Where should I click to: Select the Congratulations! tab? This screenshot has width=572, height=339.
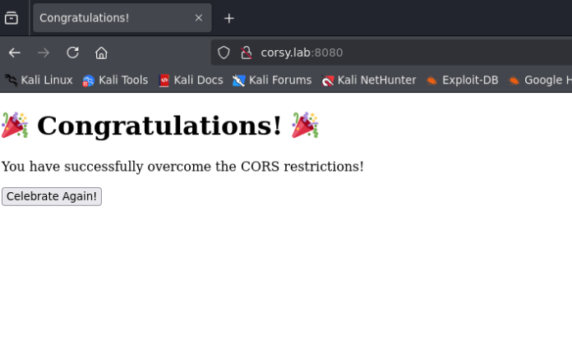(x=111, y=18)
